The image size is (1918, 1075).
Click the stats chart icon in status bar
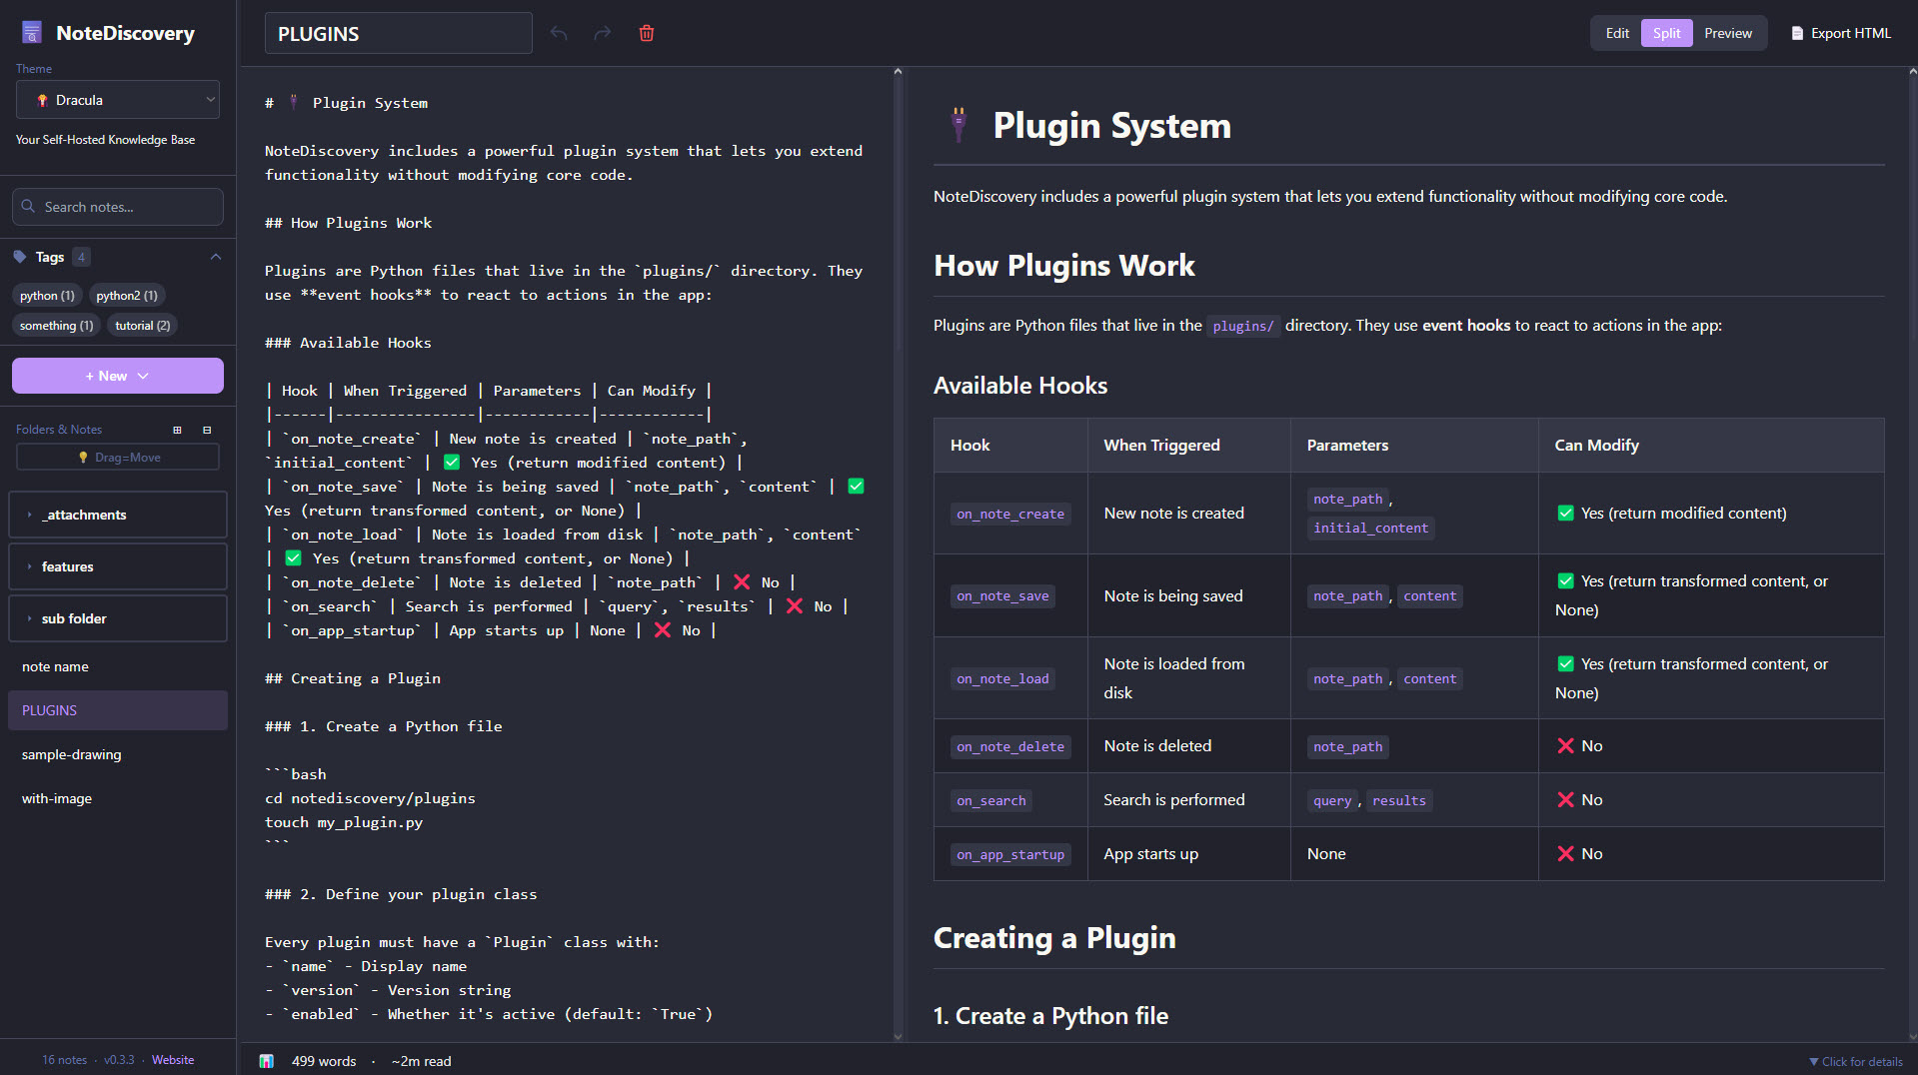pos(266,1061)
